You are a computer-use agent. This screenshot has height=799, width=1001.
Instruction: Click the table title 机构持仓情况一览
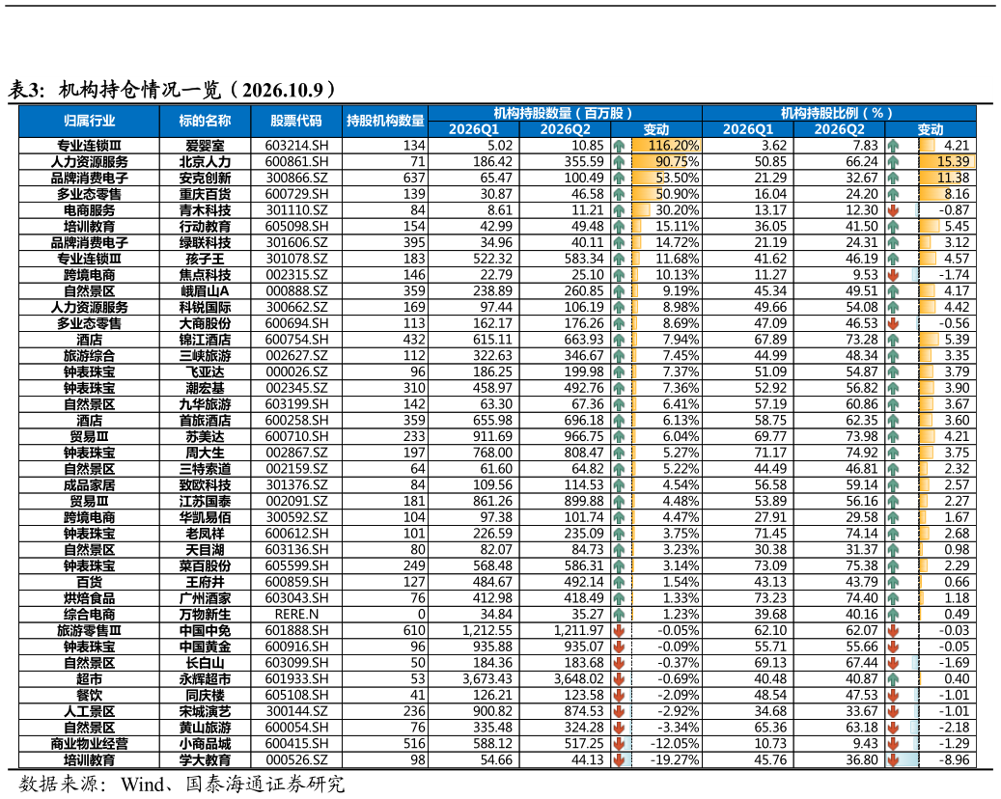(x=140, y=90)
